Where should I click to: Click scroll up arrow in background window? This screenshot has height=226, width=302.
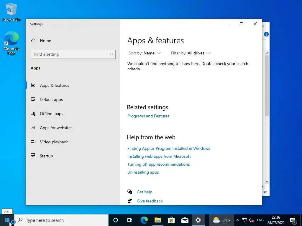[267, 53]
